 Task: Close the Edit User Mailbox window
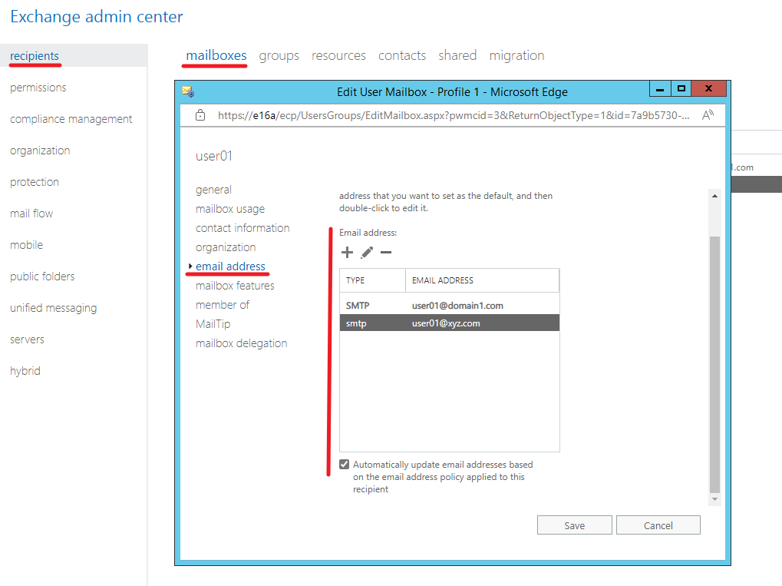(708, 89)
